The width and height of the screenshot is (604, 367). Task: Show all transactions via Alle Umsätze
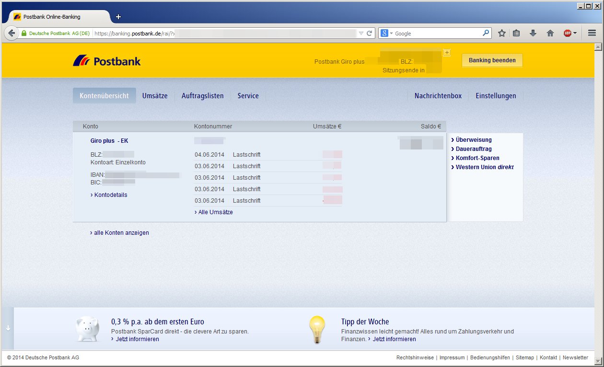pos(215,212)
